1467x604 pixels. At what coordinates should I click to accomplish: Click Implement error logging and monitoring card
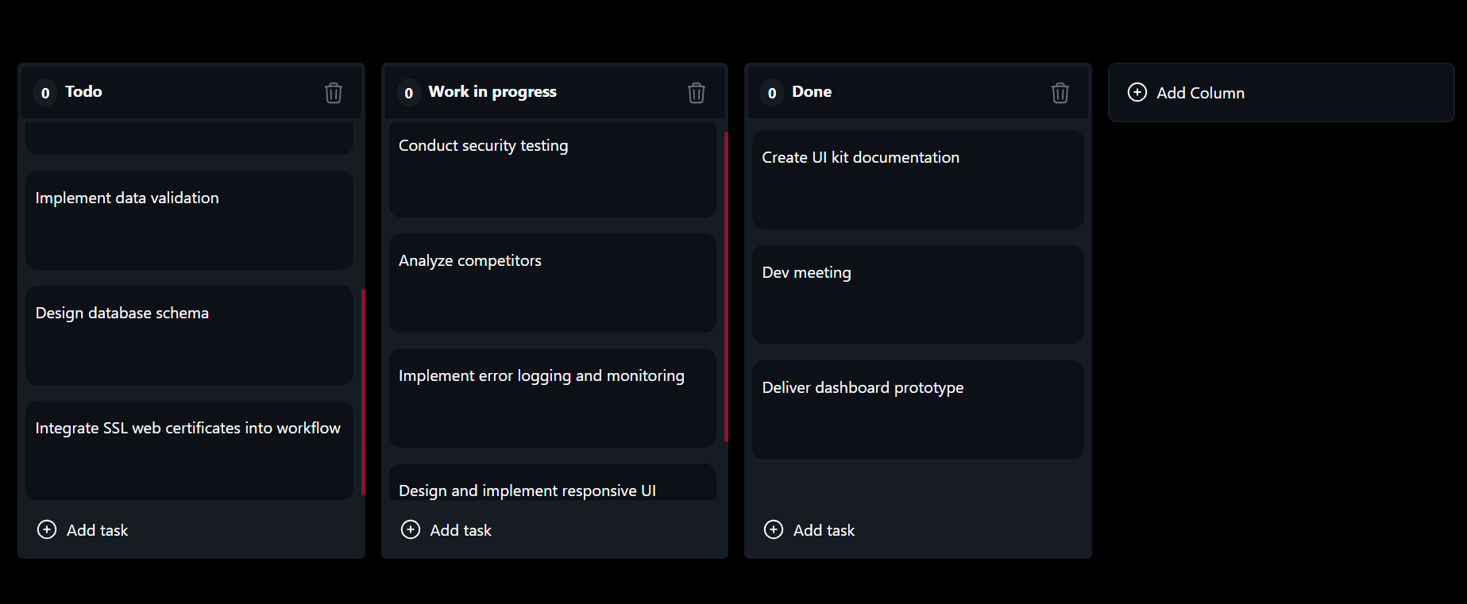pos(553,398)
